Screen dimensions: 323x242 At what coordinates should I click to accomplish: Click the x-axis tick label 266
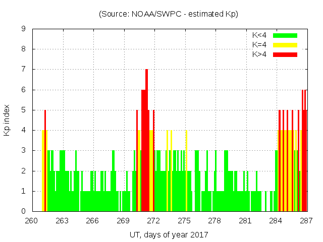[x=92, y=220]
